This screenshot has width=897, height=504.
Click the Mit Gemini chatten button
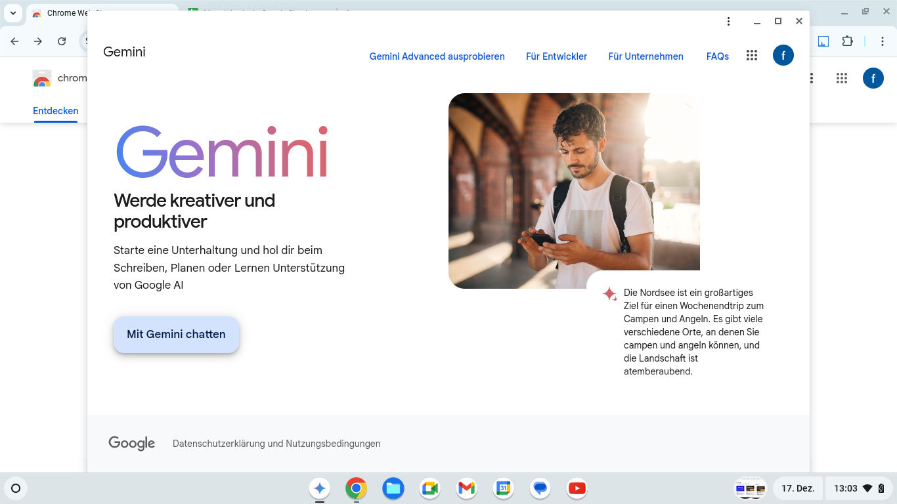[x=176, y=334]
